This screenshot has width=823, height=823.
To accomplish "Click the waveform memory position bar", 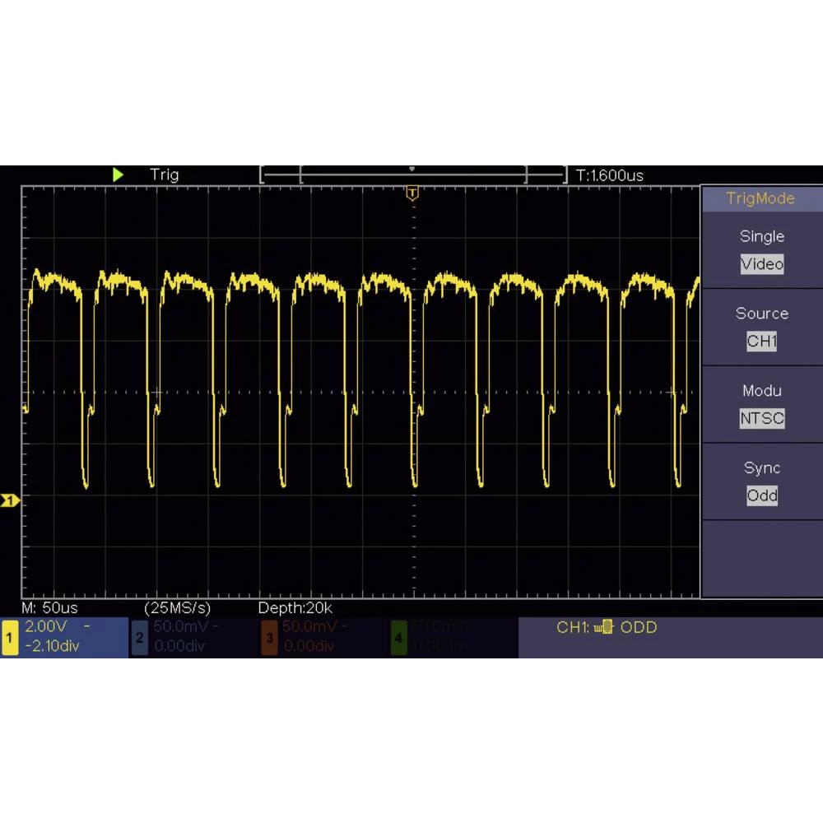I will tap(413, 174).
